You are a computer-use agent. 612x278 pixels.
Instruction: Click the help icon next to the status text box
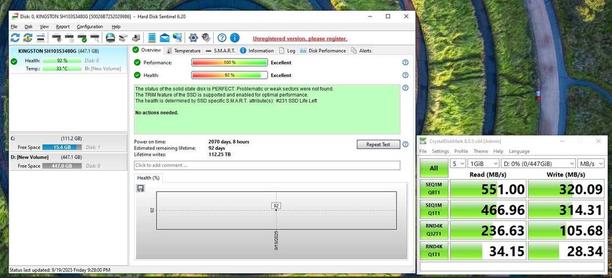(x=405, y=88)
